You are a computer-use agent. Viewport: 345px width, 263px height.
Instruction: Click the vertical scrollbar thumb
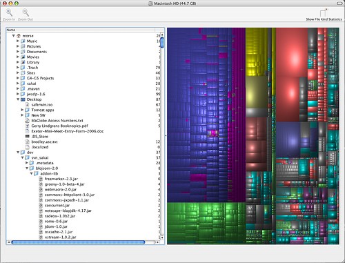click(162, 43)
